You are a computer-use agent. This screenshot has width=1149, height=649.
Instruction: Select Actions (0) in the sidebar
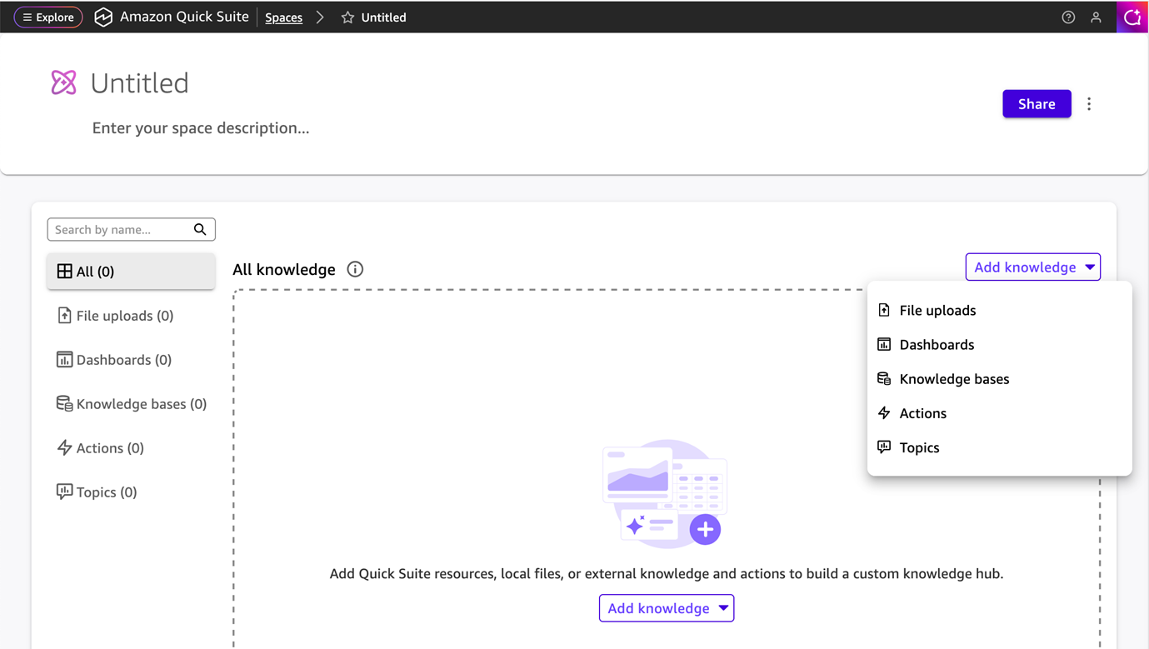pyautogui.click(x=131, y=448)
